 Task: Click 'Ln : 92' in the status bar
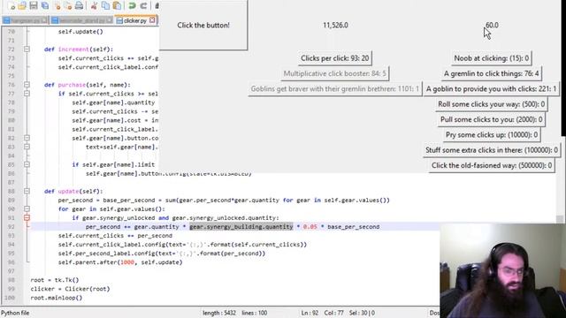pyautogui.click(x=310, y=313)
